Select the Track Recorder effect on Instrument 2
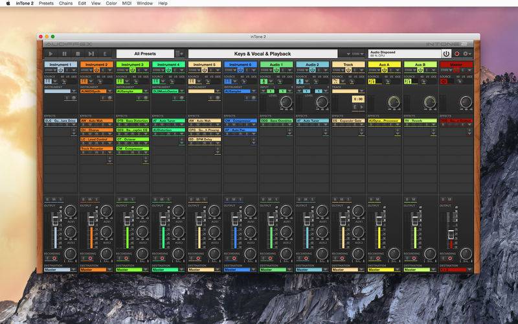Viewport: 518px width, 324px height. tap(96, 149)
